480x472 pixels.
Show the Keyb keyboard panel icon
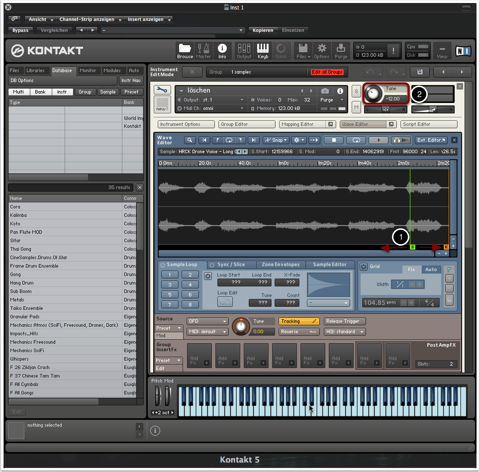click(263, 49)
